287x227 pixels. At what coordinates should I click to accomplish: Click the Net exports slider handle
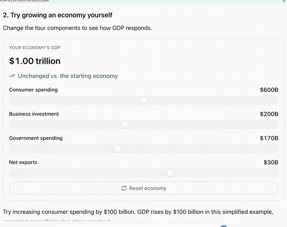pyautogui.click(x=170, y=173)
